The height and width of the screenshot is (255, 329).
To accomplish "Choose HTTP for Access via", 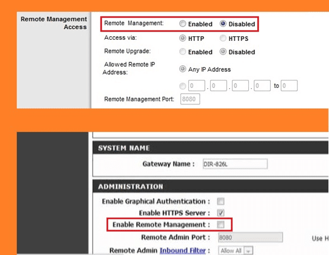I will tap(182, 38).
